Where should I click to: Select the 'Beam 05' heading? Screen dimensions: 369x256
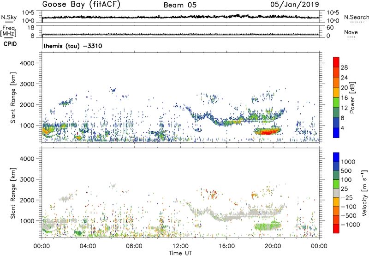coord(180,5)
